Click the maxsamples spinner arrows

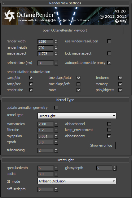coord(56,124)
